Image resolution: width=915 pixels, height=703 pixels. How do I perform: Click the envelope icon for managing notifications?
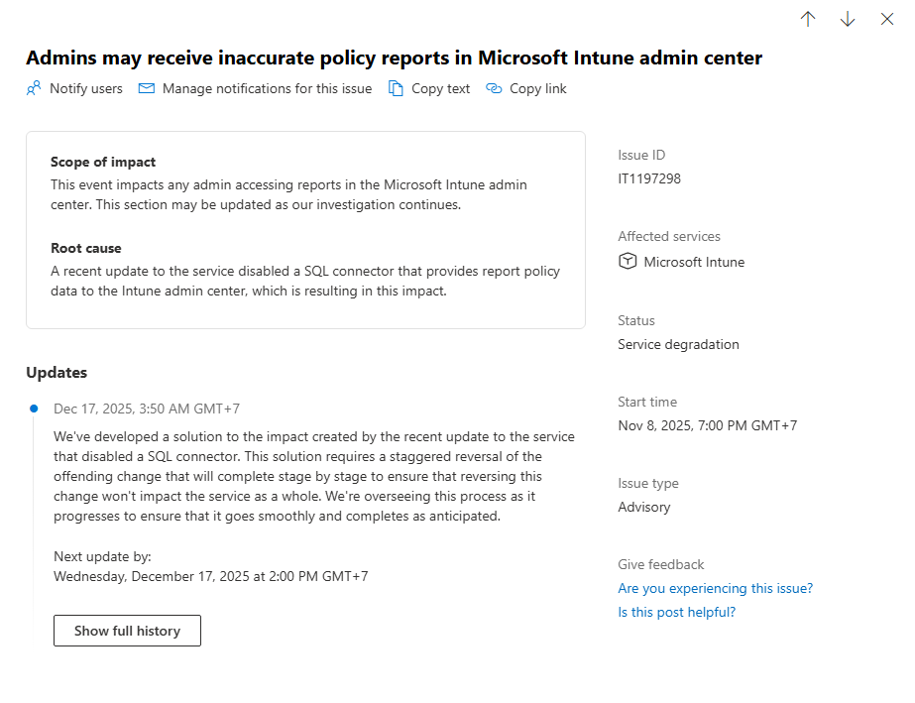coord(147,88)
